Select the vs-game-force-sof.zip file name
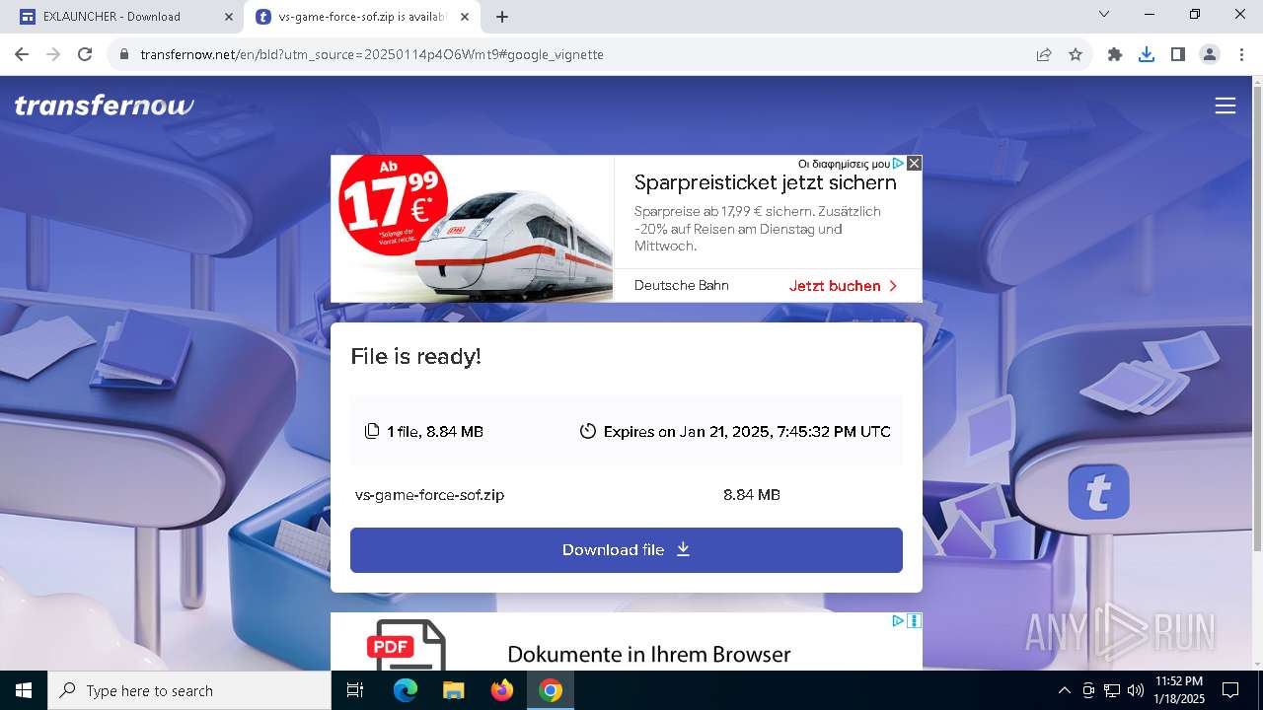This screenshot has height=710, width=1263. coord(429,495)
